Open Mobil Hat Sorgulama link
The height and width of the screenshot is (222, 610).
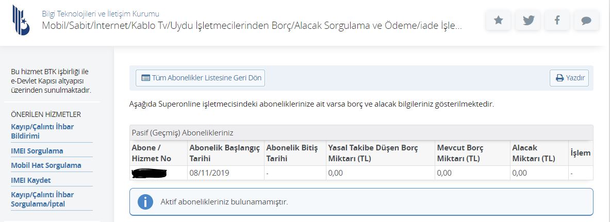46,165
